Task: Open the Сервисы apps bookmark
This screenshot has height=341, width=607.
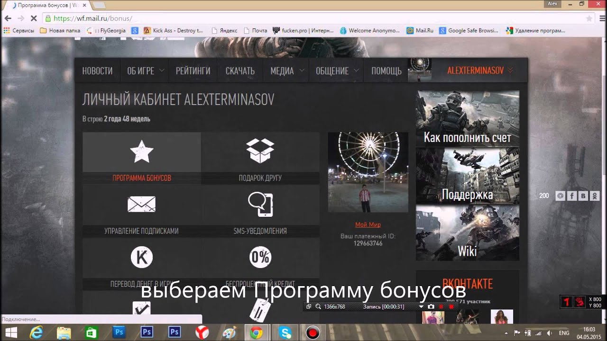Action: (x=19, y=30)
